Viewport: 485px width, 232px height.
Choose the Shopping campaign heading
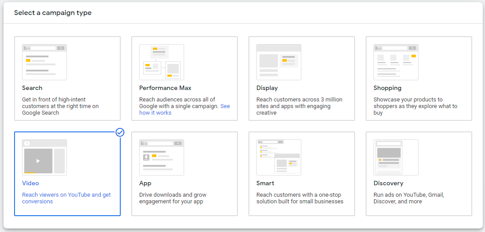click(x=387, y=88)
